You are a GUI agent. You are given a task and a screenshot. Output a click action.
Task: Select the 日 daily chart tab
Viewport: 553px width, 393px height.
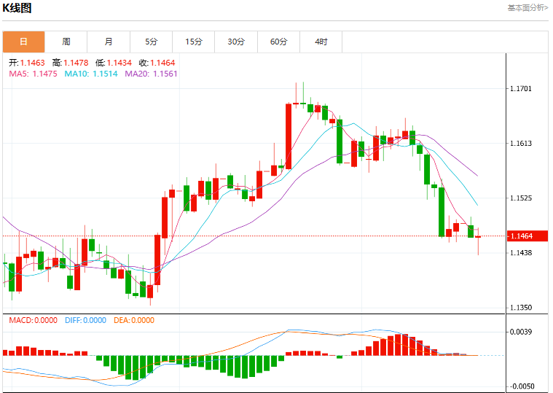pyautogui.click(x=23, y=42)
